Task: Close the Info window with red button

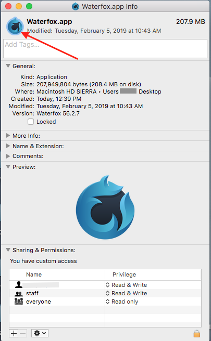Action: pyautogui.click(x=8, y=6)
